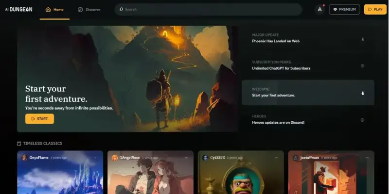The image size is (389, 194).
Task: Select the Phoenix Has Landed on Web item
Action: tap(308, 39)
